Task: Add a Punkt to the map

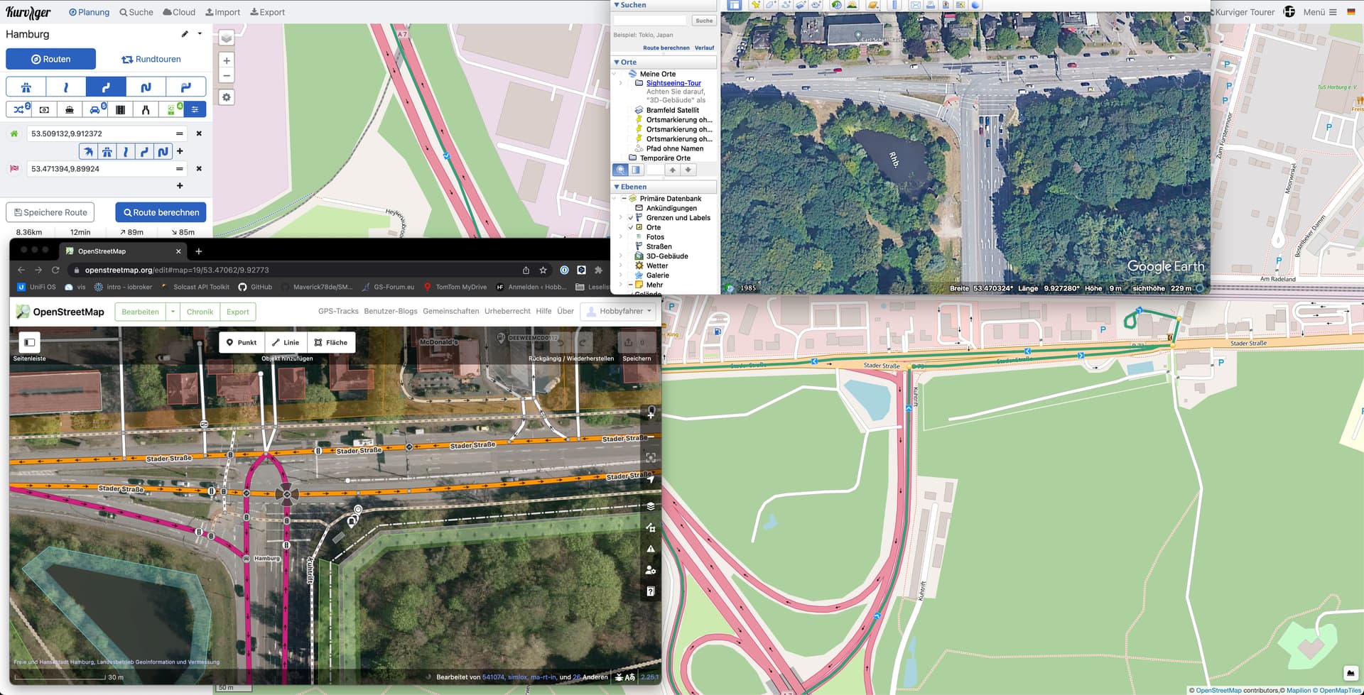Action: 242,342
